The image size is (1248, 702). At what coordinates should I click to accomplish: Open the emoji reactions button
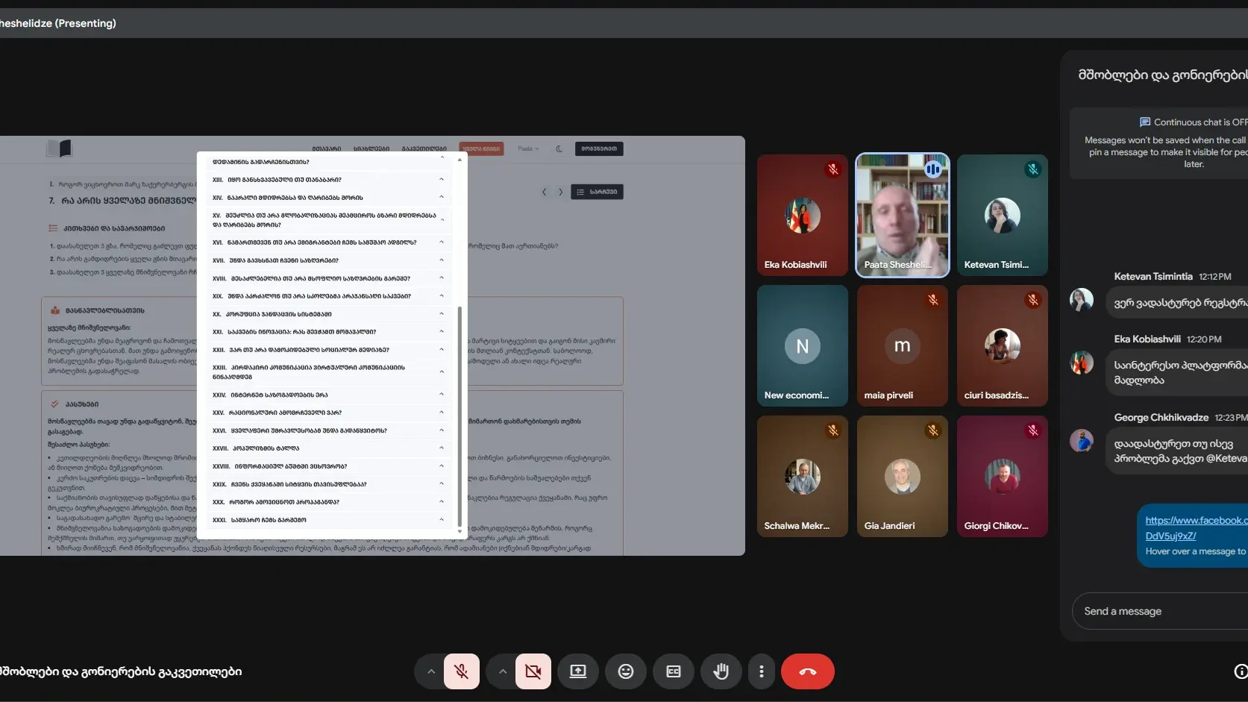pyautogui.click(x=625, y=671)
